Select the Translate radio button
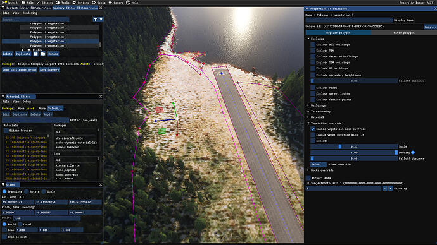The width and height of the screenshot is (437, 245). 4,191
